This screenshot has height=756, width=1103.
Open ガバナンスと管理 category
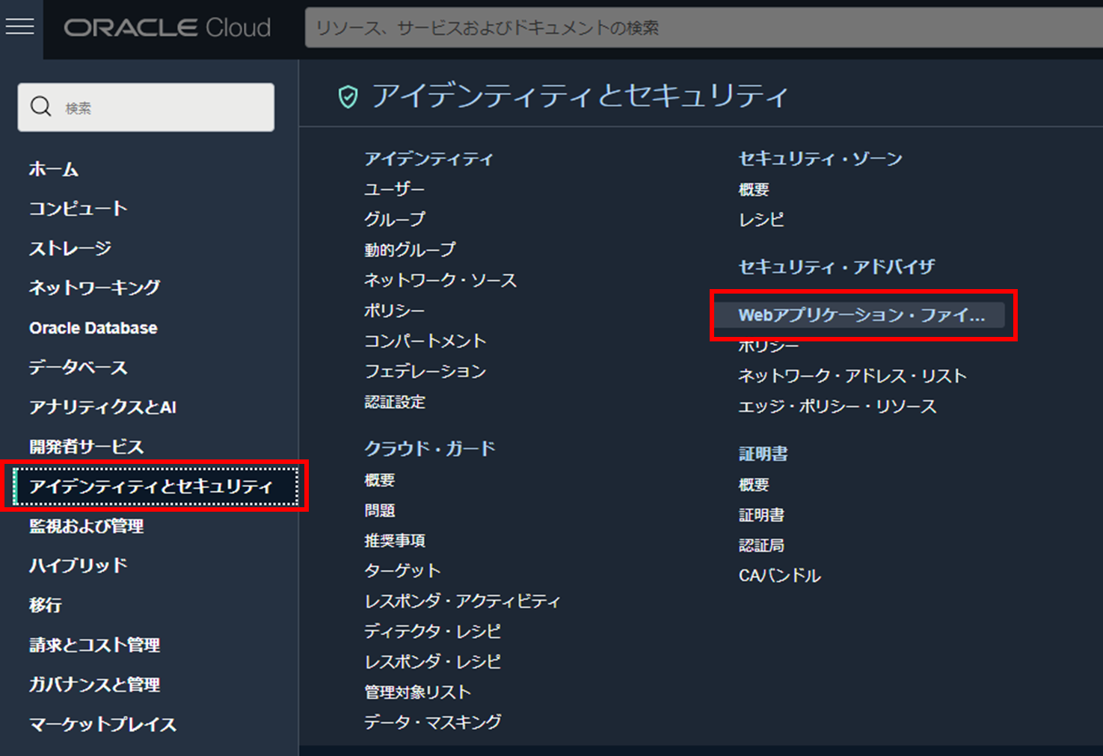94,684
